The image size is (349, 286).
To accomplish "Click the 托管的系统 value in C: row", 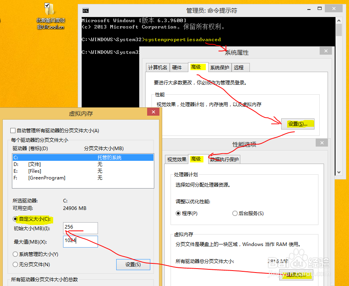I will pyautogui.click(x=109, y=157).
